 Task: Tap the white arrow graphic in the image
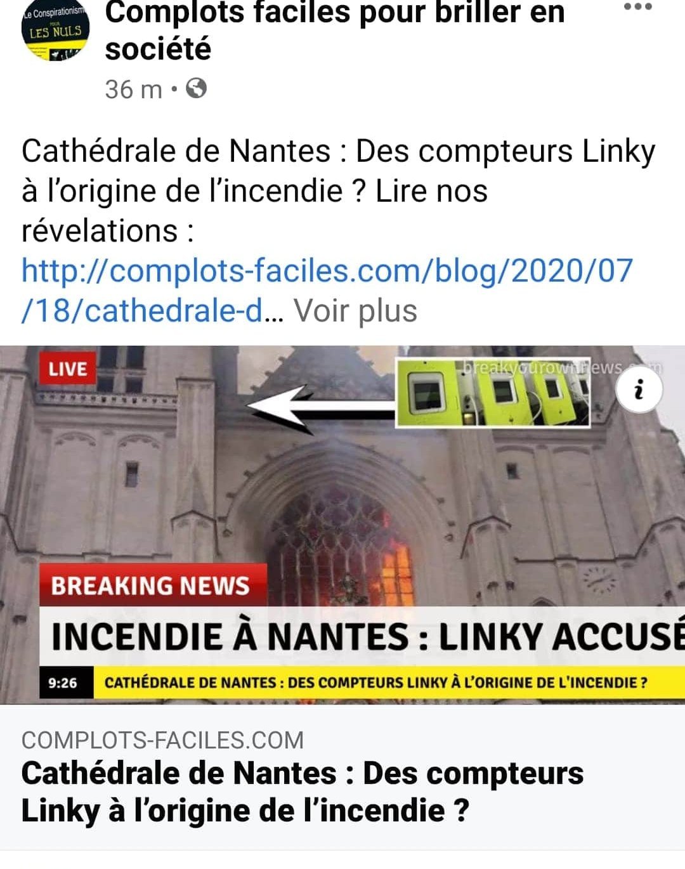(320, 409)
